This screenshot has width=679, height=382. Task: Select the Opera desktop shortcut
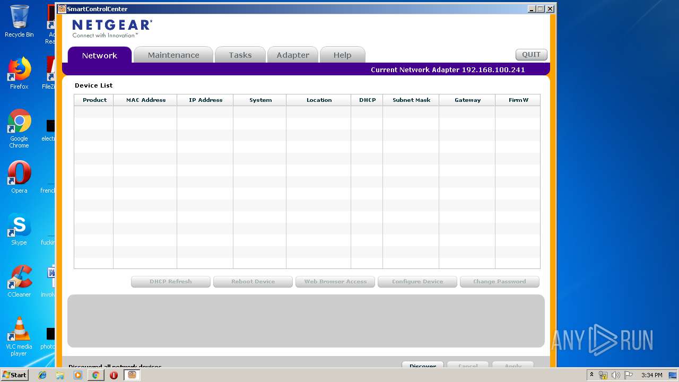click(19, 177)
